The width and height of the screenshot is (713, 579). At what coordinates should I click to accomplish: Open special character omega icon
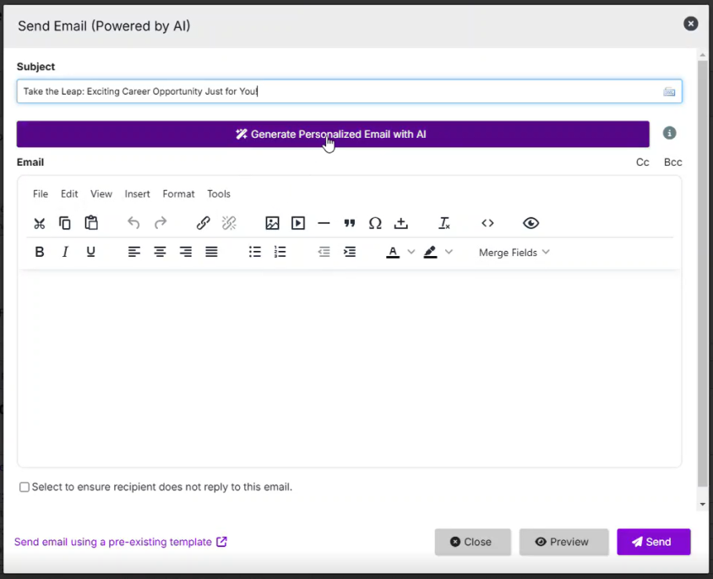[375, 223]
